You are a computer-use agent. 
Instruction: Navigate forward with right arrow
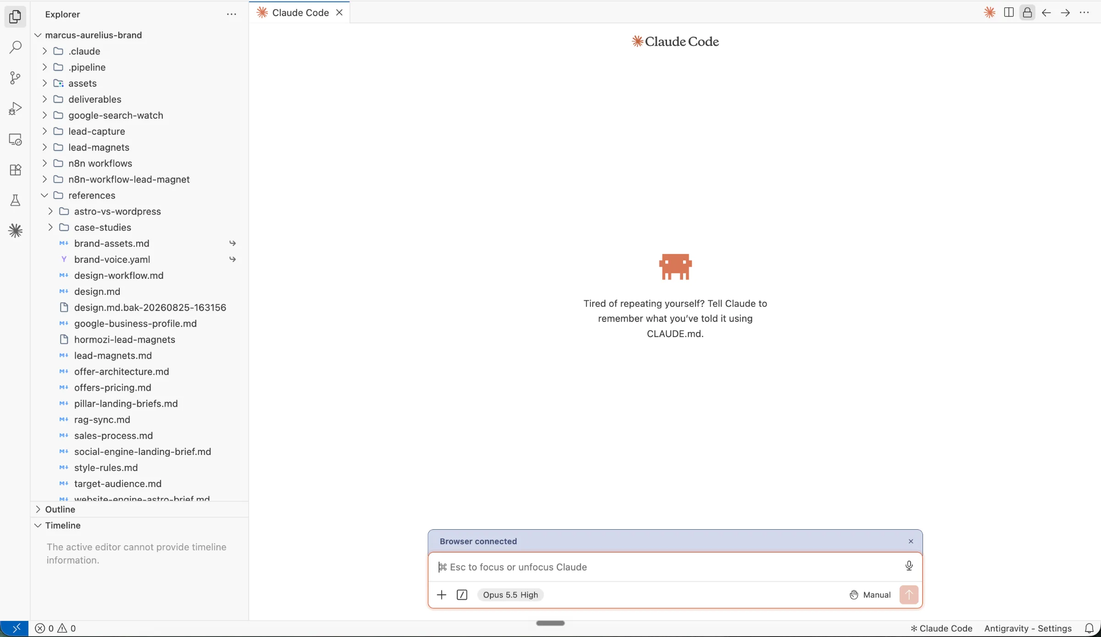pyautogui.click(x=1065, y=12)
